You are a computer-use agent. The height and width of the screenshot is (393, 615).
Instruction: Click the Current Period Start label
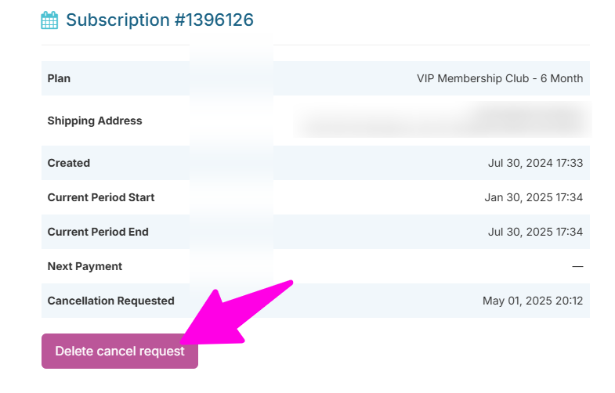101,197
